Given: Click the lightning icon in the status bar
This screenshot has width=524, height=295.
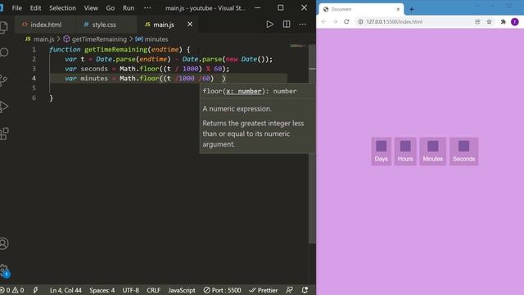Looking at the screenshot, I should click(x=35, y=290).
